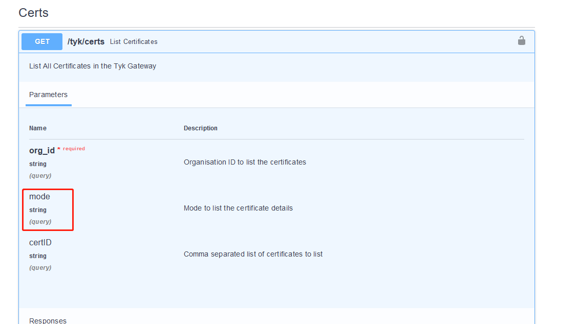
Task: Collapse the Certs section header
Action: pos(33,12)
